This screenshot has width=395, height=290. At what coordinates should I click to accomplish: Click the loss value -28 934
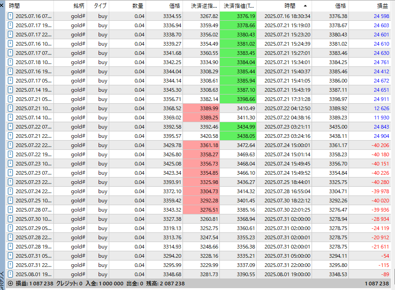tap(380, 219)
